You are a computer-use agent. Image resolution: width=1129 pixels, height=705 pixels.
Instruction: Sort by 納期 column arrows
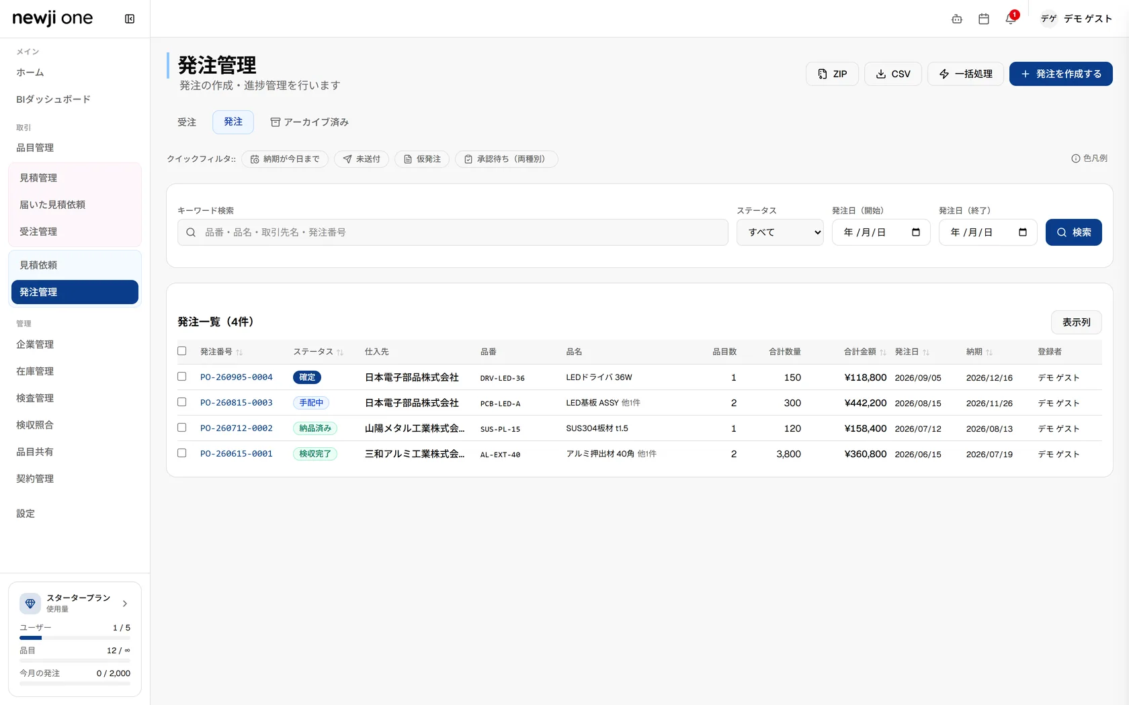coord(989,352)
